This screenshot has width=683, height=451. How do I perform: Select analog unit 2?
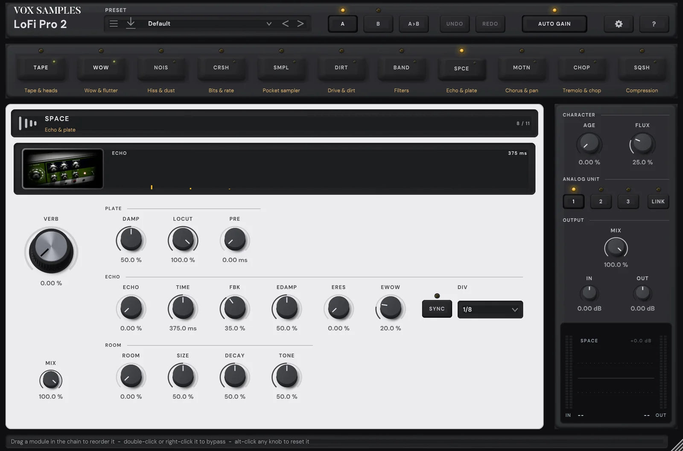click(601, 202)
